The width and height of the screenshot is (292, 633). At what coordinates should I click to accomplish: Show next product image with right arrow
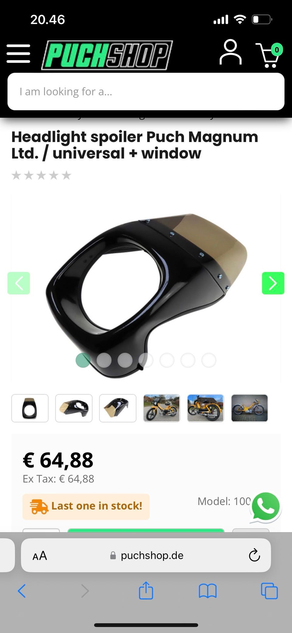coord(273,283)
